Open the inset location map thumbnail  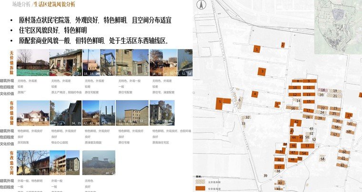click(338, 27)
